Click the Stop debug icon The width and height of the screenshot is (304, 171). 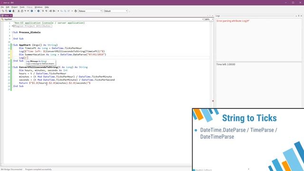point(72,11)
